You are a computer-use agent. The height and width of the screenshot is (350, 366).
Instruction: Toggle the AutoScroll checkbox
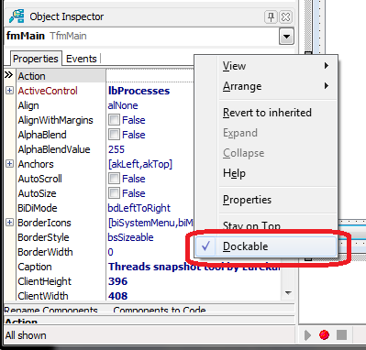click(114, 179)
